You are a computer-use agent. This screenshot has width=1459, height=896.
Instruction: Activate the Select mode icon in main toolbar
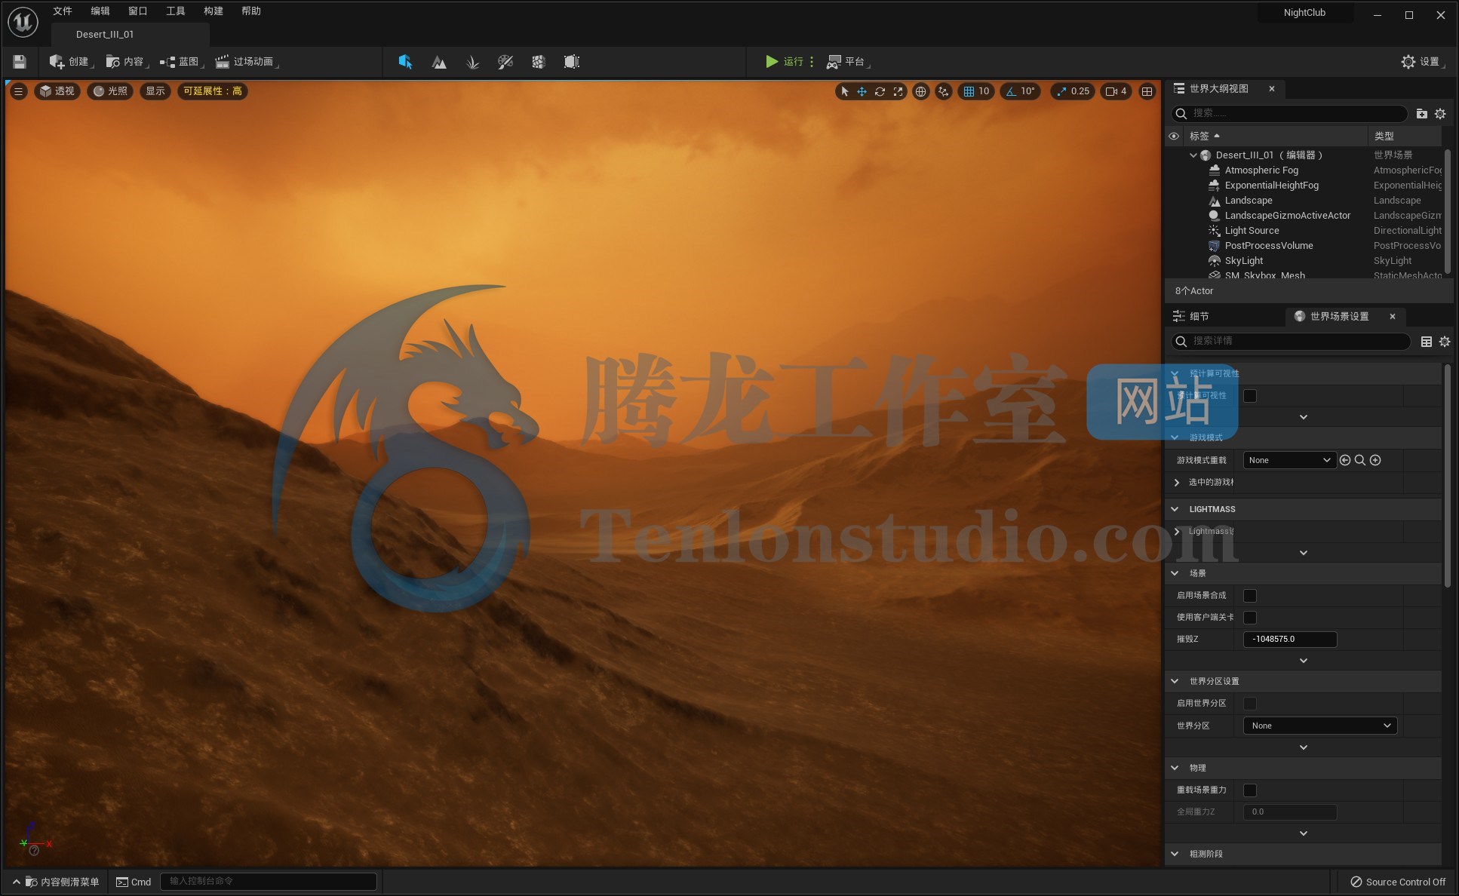[405, 62]
